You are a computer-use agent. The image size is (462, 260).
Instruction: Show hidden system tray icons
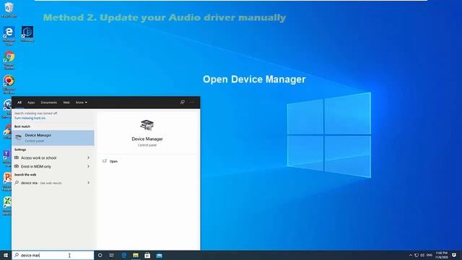tap(411, 255)
